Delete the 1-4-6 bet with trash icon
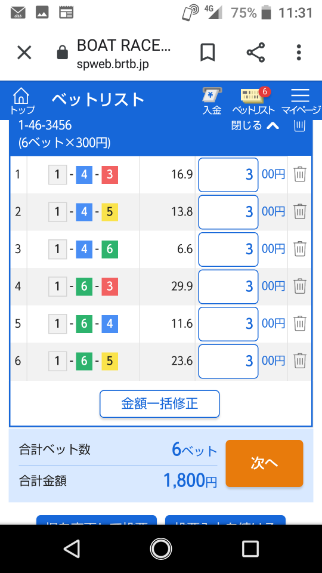The image size is (322, 573). pyautogui.click(x=300, y=249)
